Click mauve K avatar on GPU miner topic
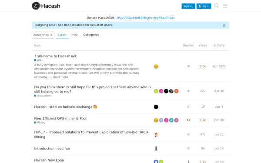This screenshot has height=163, width=261. [176, 120]
